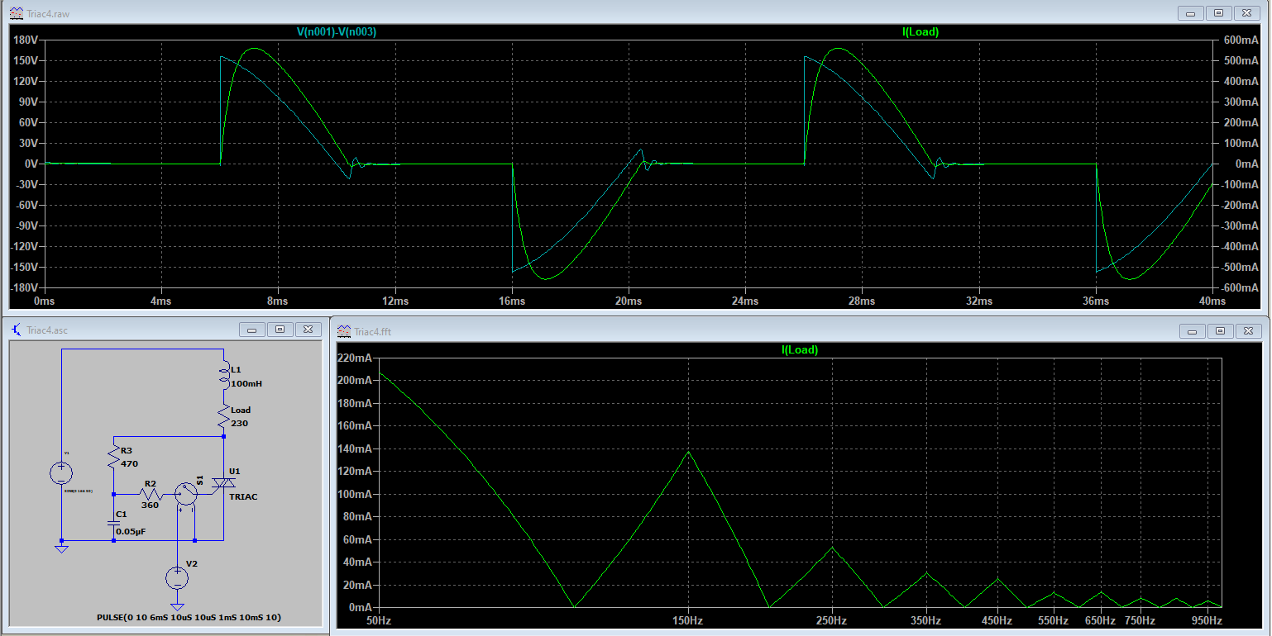
Task: Click the 950Hz frequency axis label
Action: tap(1207, 620)
